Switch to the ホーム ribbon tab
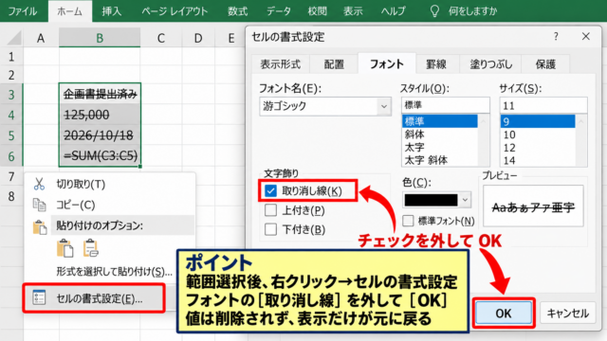Viewport: 607px width, 341px height. point(69,11)
